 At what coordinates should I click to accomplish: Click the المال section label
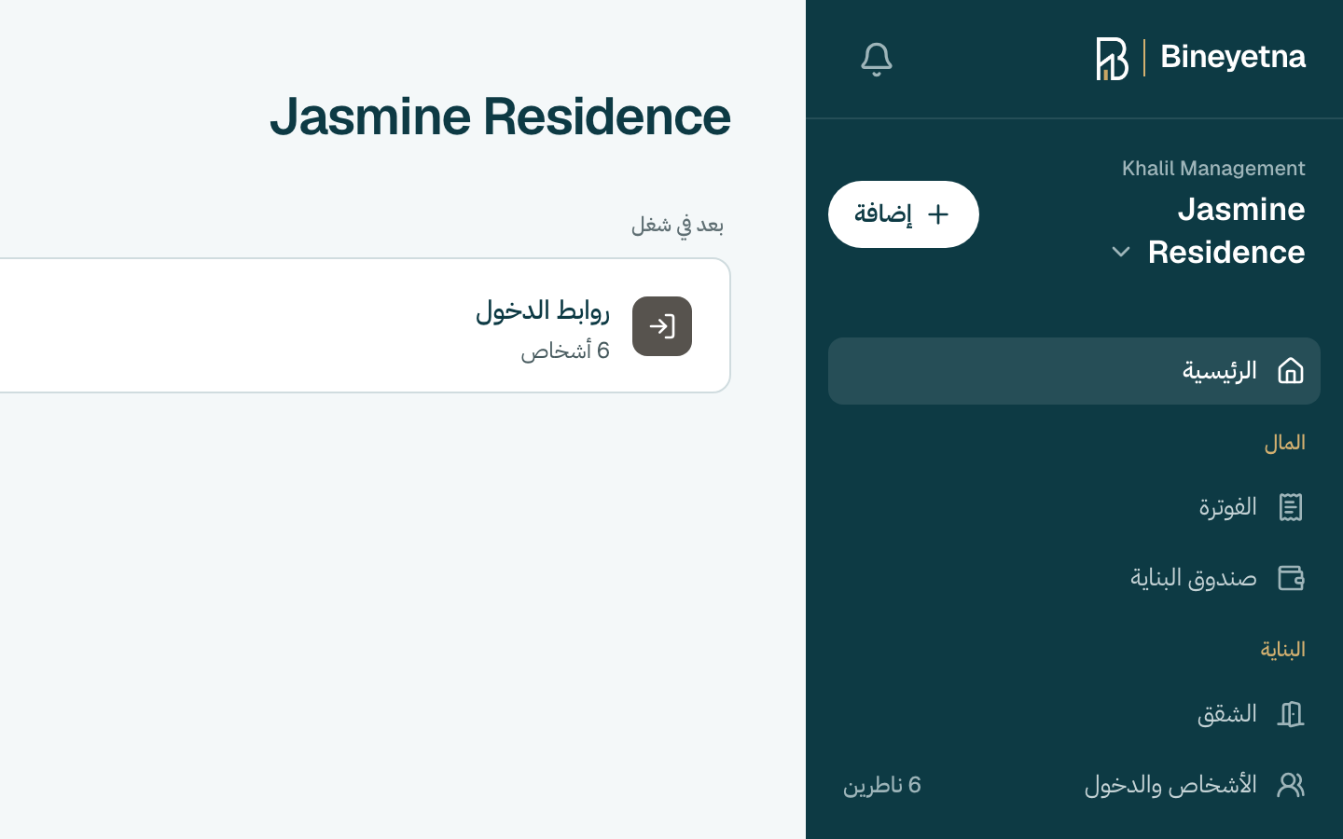[x=1285, y=443]
